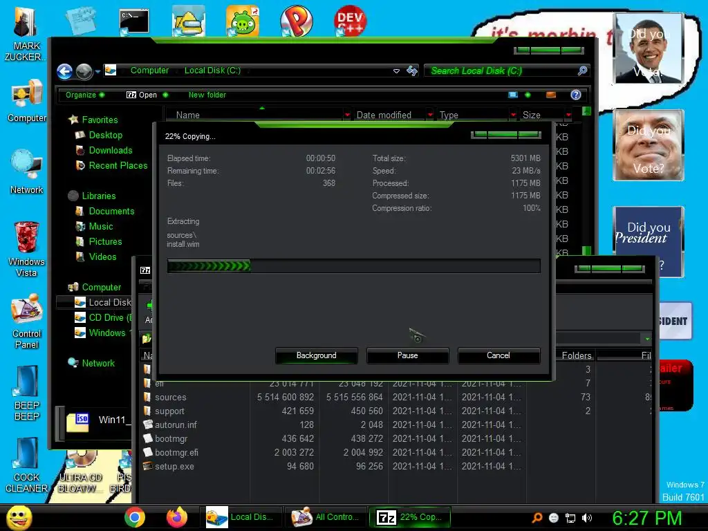Screen dimensions: 708x531
Task: Open the 7-Zip path dropdown arrow
Action: tap(647, 339)
